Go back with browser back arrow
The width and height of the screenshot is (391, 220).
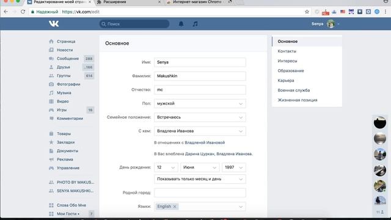[x=6, y=12]
